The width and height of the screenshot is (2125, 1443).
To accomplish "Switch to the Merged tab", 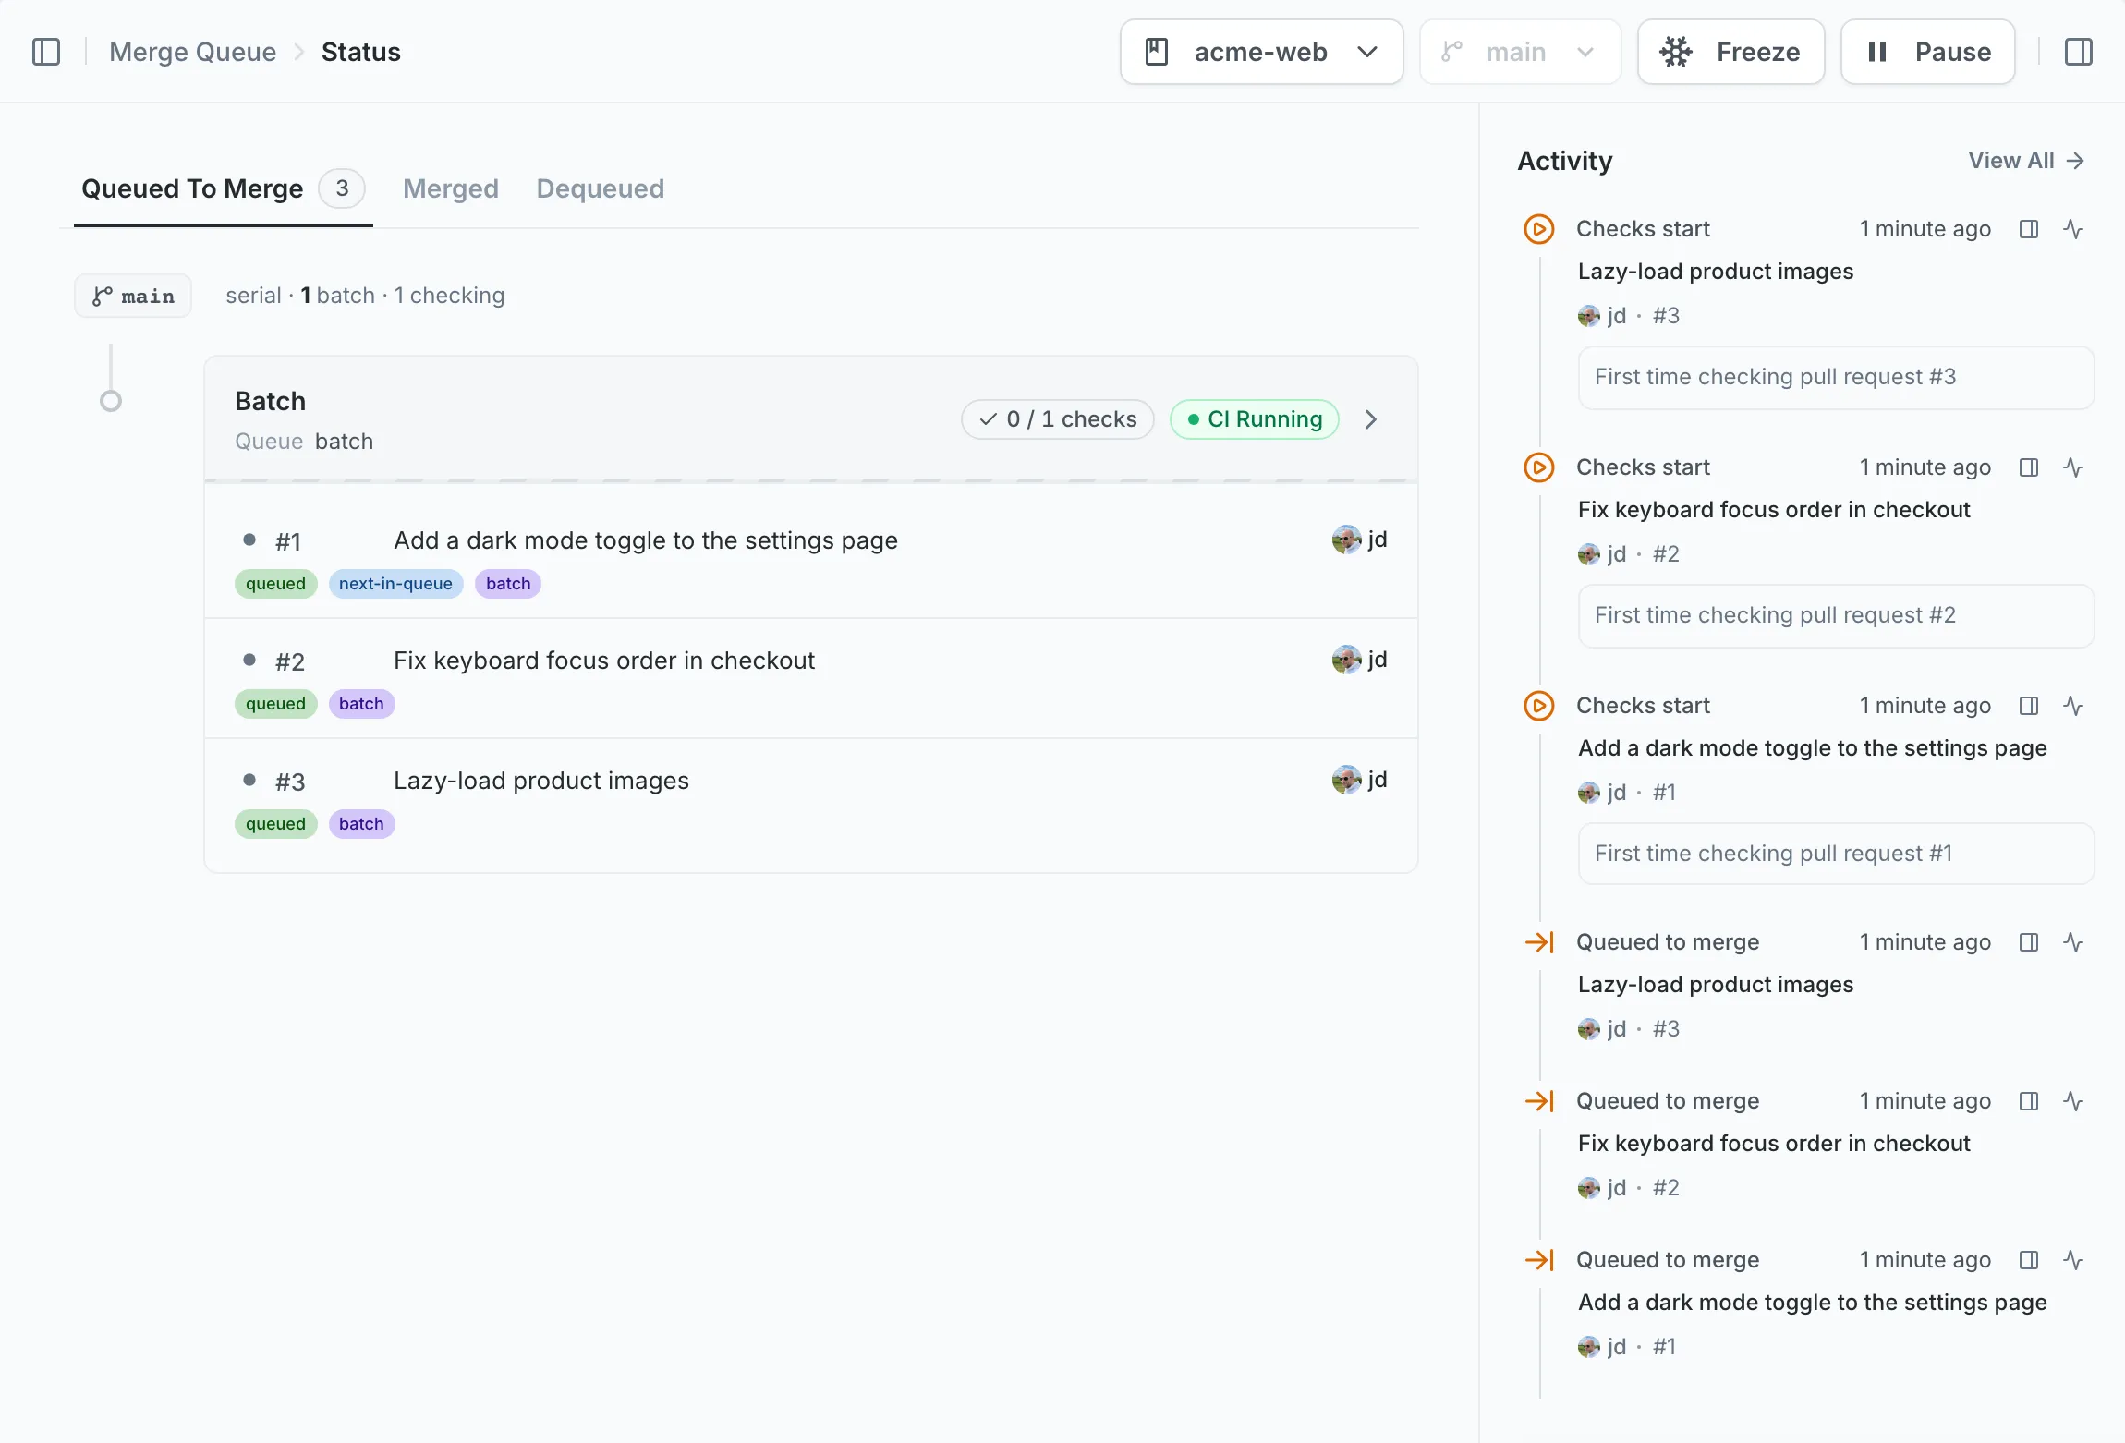I will pos(450,188).
